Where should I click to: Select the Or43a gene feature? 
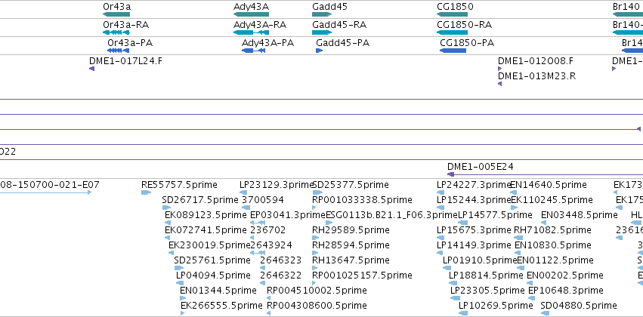coord(116,14)
